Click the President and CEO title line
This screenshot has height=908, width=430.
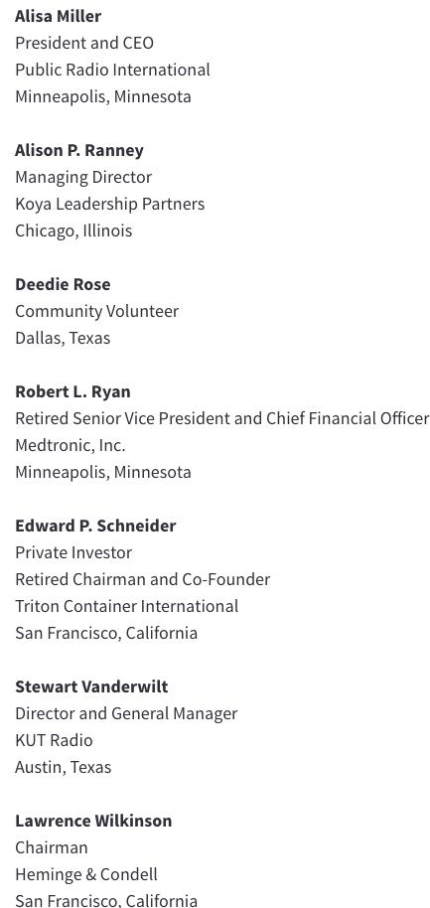84,43
